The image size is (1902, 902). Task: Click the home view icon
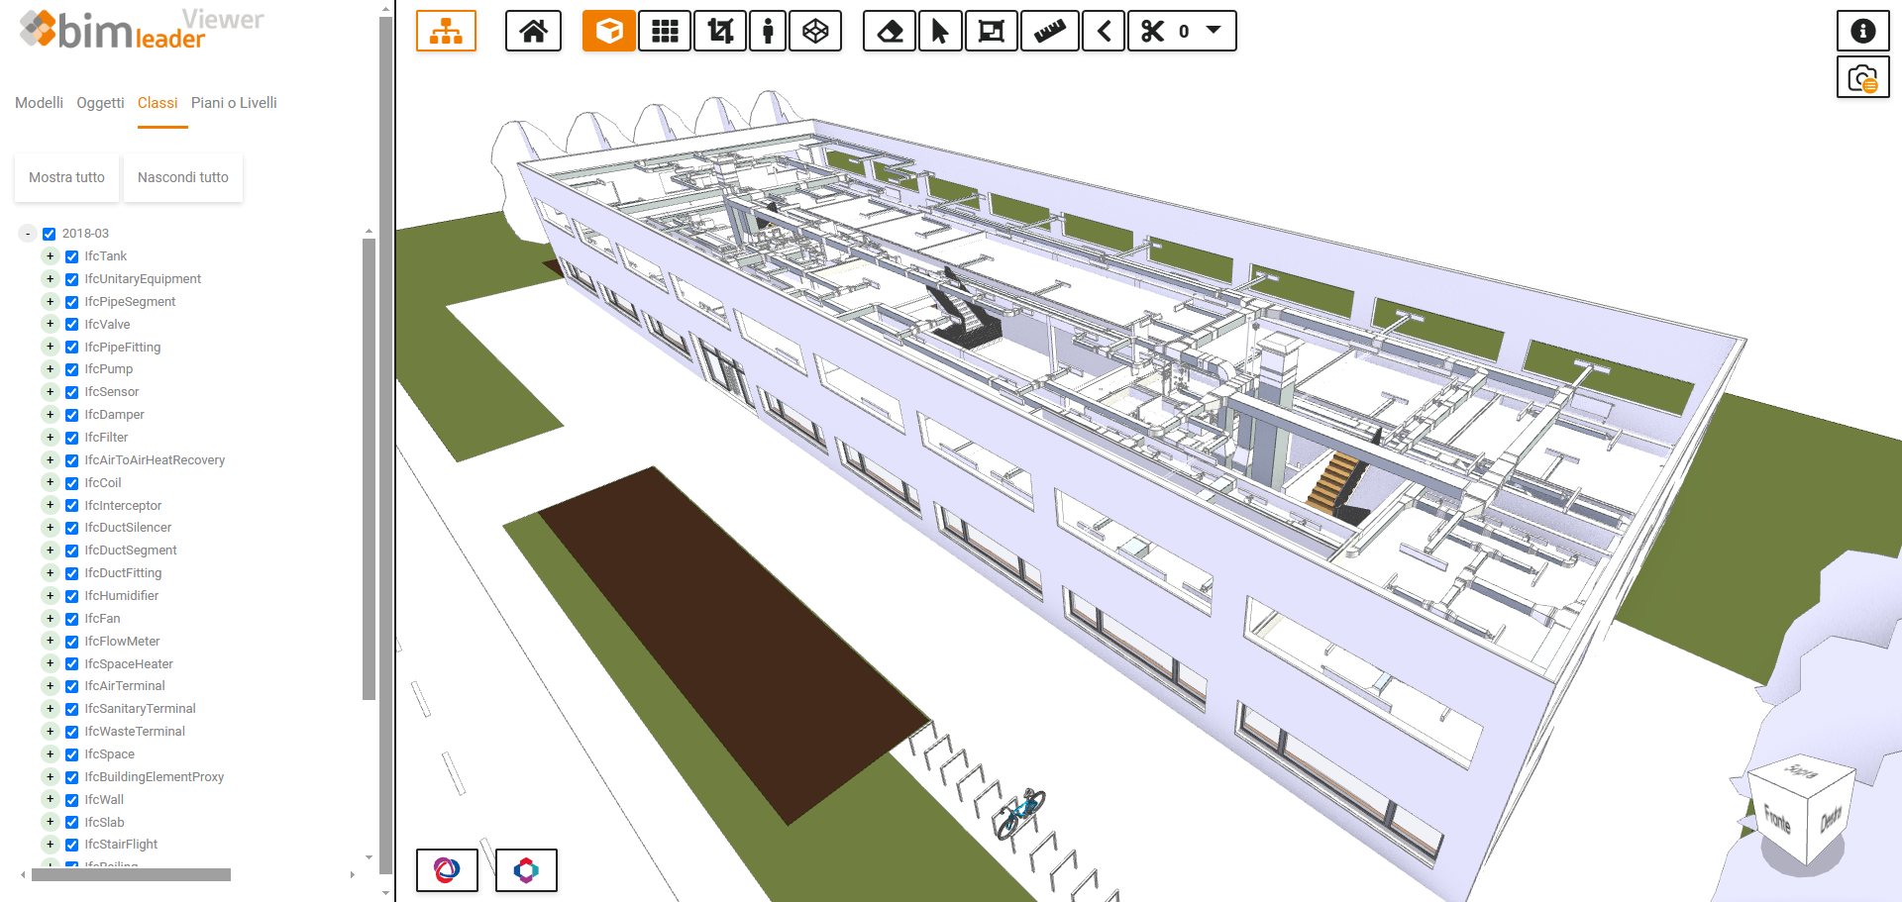pos(533,32)
